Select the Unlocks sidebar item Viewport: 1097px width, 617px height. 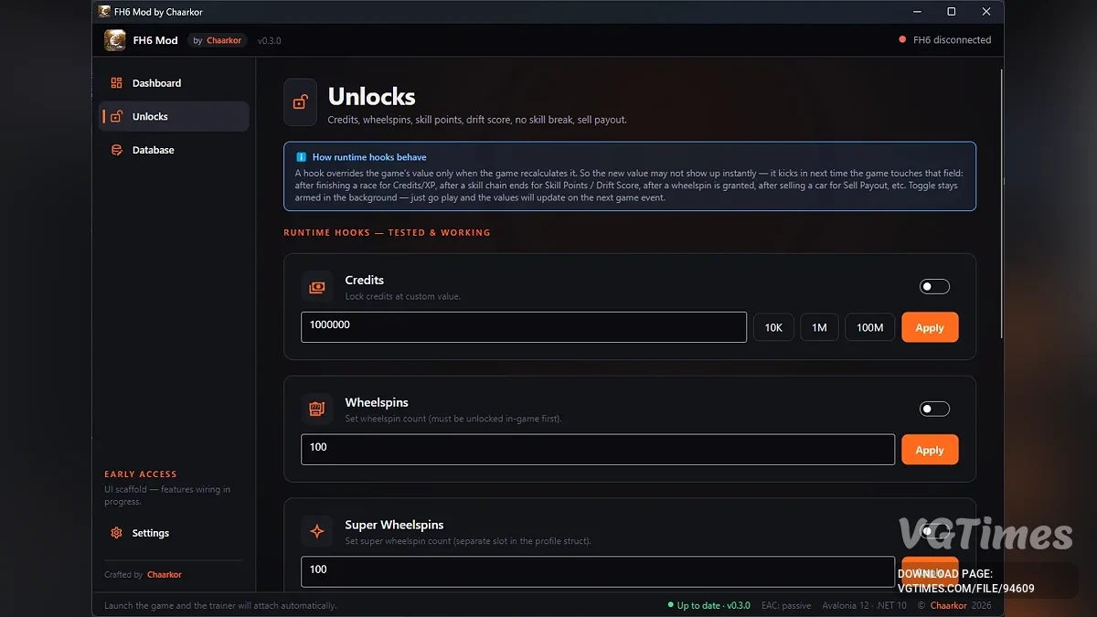[174, 116]
